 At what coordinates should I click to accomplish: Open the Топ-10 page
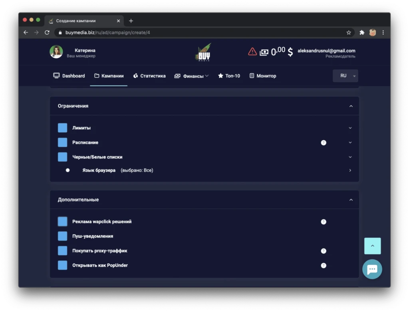pos(229,76)
